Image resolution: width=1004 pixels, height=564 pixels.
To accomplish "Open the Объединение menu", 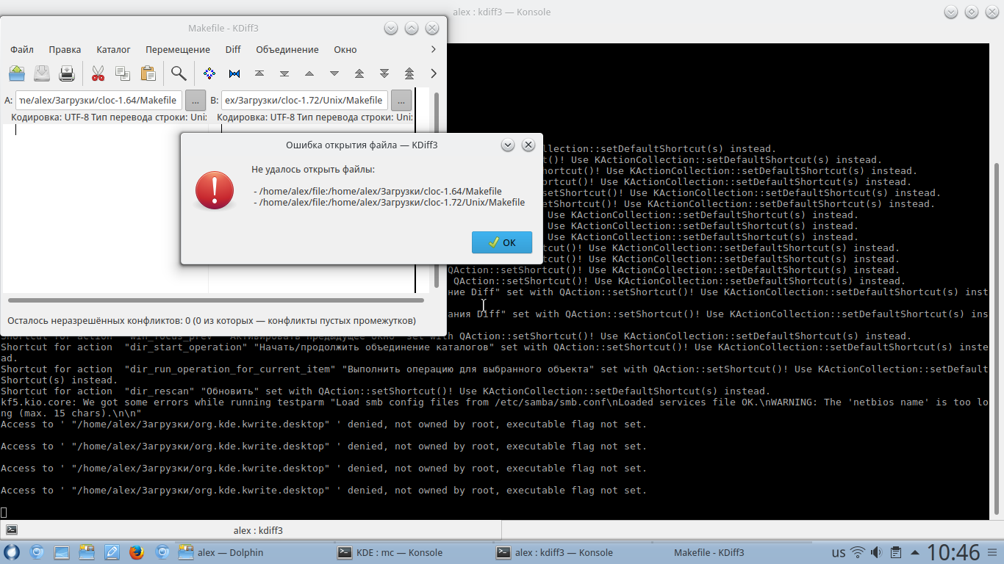I will (287, 50).
